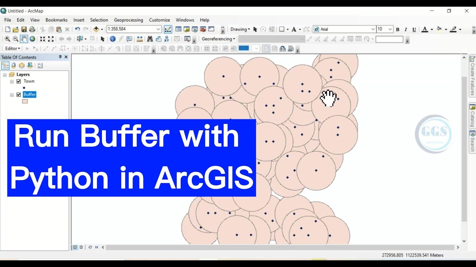Select the Zoom In tool
The height and width of the screenshot is (267, 476).
click(7, 39)
